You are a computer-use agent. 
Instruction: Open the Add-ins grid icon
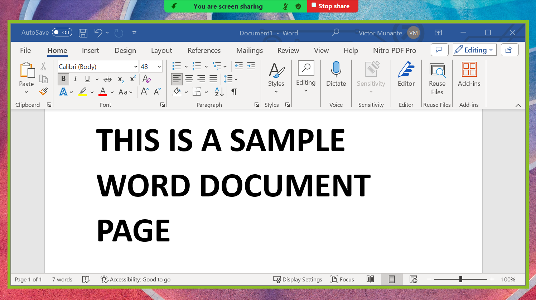tap(469, 74)
